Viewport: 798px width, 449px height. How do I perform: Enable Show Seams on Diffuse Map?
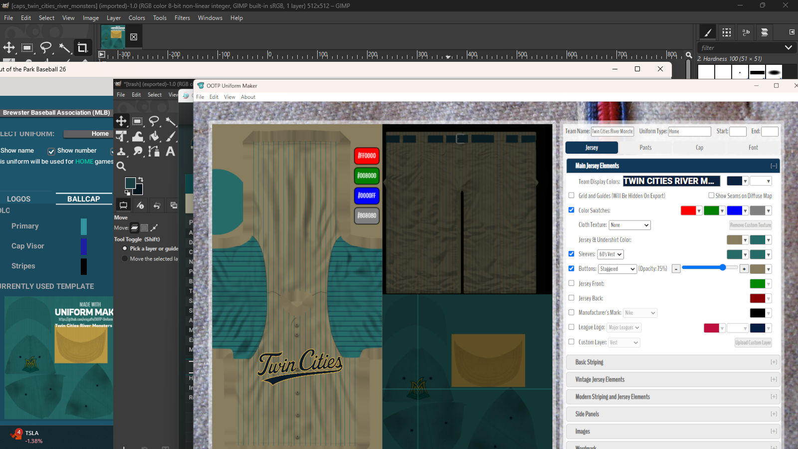point(711,196)
